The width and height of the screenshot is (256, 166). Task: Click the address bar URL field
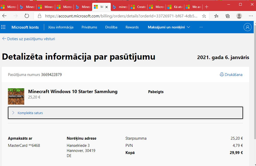pyautogui.click(x=121, y=16)
